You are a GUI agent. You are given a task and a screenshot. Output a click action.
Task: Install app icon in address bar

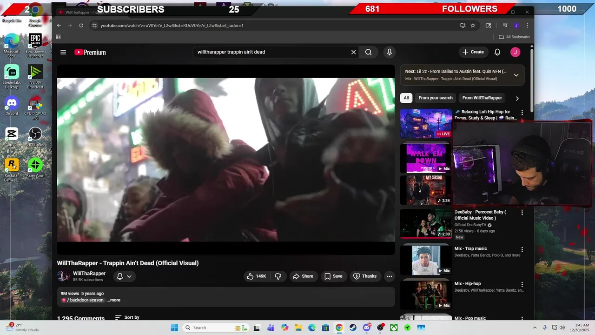pos(463,26)
